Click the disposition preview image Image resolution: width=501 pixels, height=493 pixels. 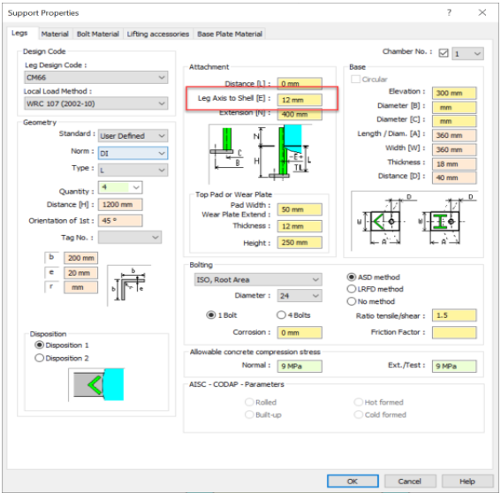(96, 384)
